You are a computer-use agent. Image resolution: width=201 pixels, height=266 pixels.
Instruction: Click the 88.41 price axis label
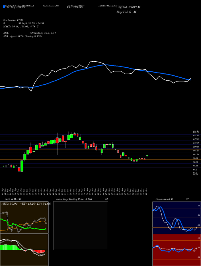196,166
